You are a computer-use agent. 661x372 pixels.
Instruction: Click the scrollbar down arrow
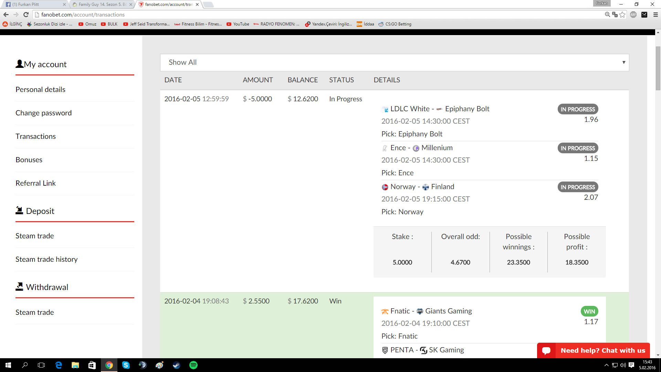pyautogui.click(x=658, y=355)
